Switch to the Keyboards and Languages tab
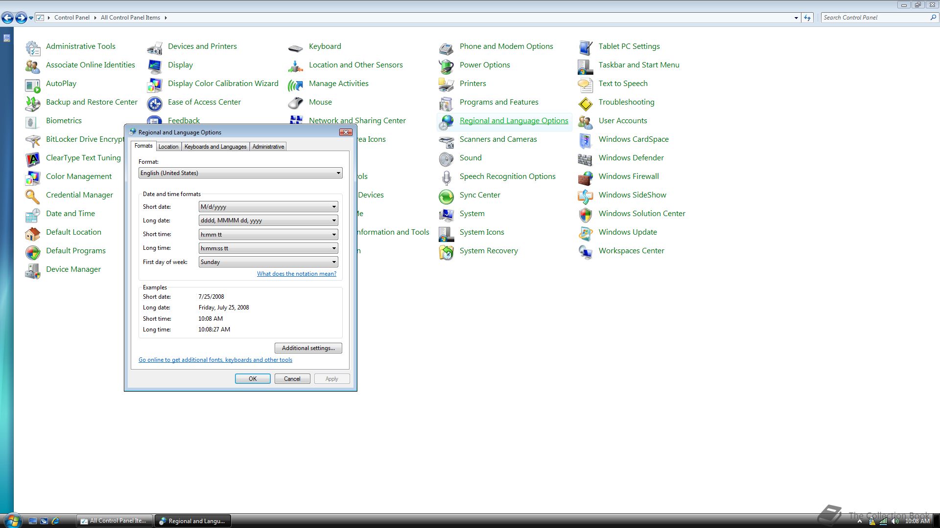 215,147
